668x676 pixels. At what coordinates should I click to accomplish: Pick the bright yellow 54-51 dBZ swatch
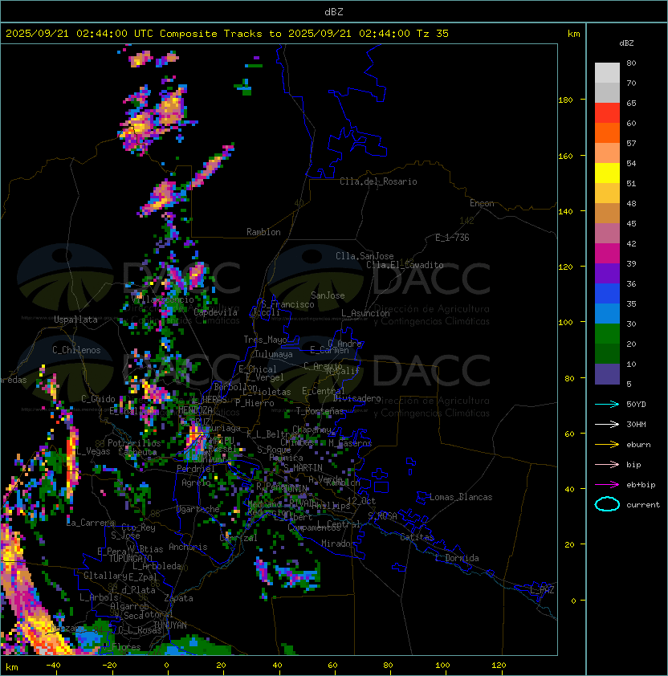607,173
